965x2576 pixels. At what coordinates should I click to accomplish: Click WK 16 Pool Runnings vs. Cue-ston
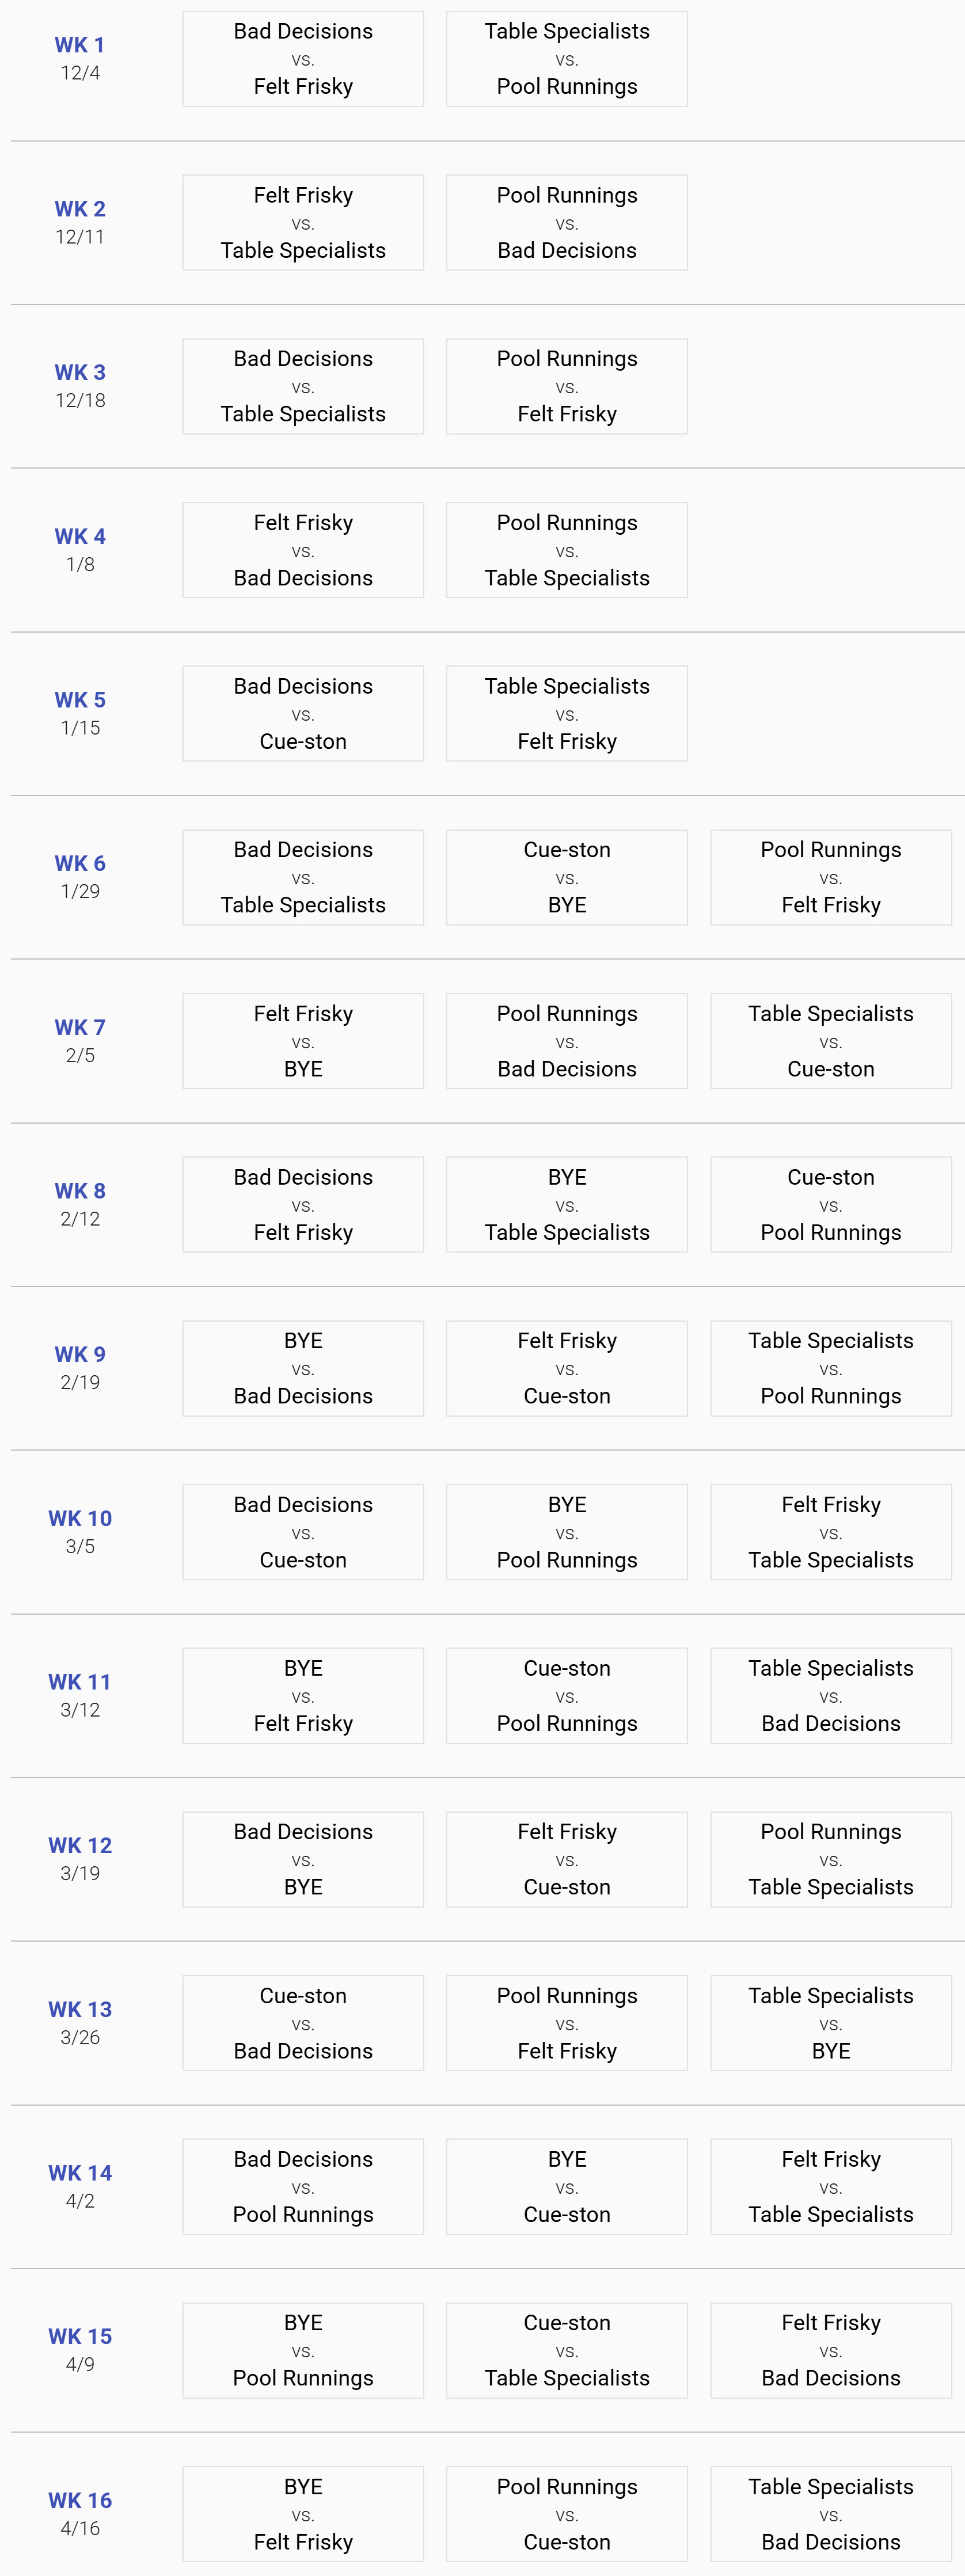click(x=567, y=2514)
